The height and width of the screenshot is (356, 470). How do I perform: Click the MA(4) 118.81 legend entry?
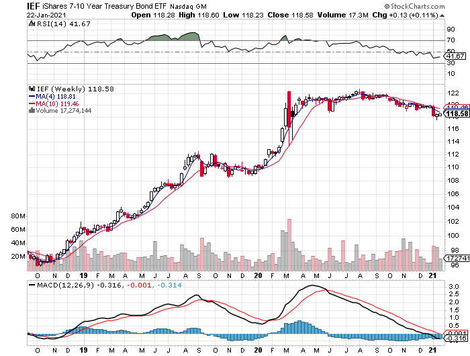point(56,97)
